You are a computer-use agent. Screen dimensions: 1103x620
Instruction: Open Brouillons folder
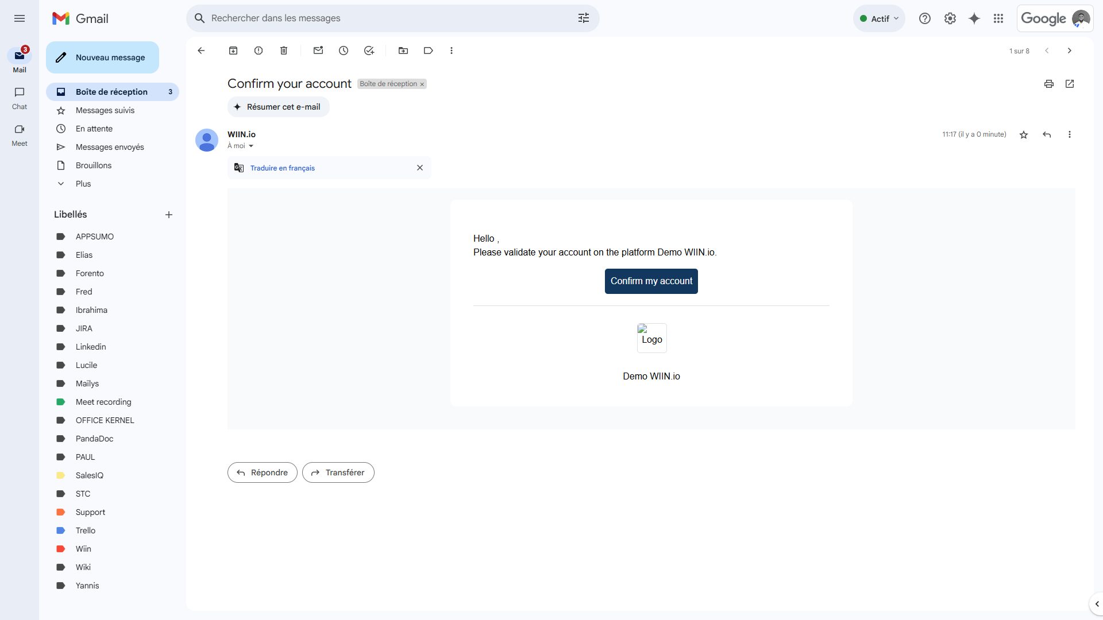(x=113, y=165)
